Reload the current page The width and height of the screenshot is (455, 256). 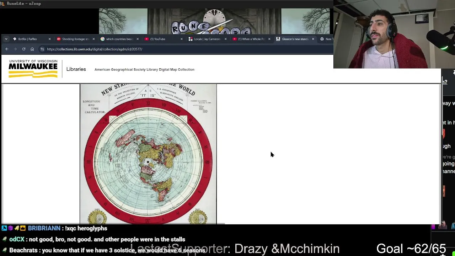pyautogui.click(x=24, y=49)
